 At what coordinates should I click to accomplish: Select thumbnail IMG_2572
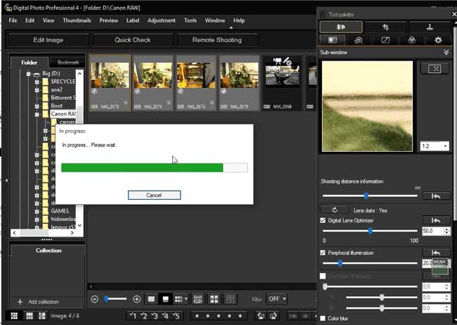coord(110,83)
